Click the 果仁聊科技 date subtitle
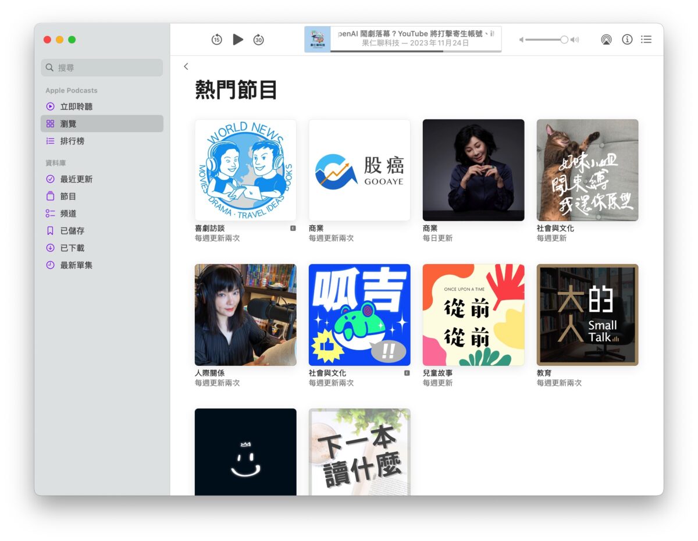698x541 pixels. click(415, 43)
